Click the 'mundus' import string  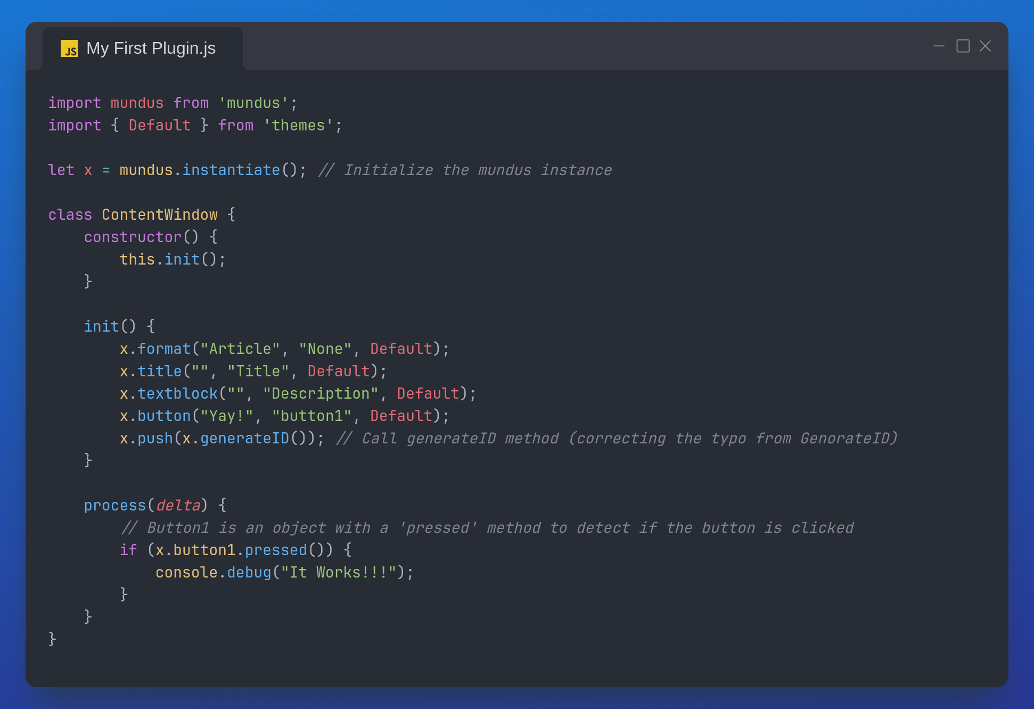tap(253, 103)
